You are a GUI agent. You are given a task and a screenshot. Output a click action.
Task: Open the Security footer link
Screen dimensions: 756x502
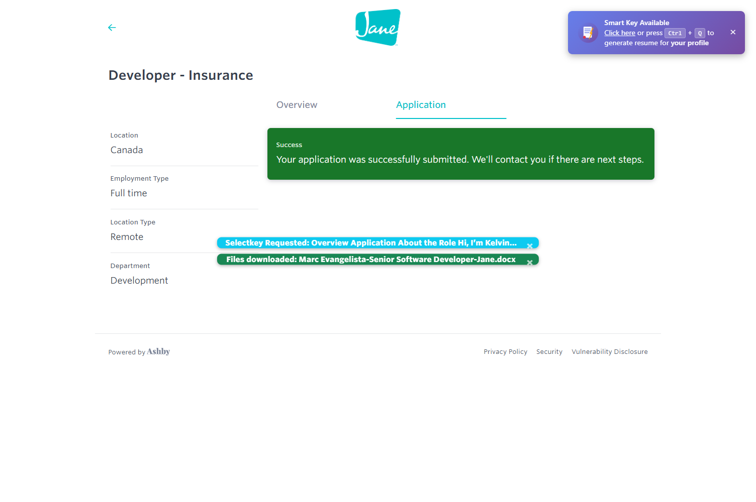coord(549,352)
